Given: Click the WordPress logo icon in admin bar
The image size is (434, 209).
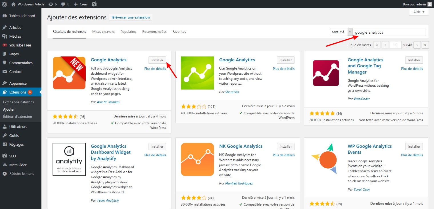Looking at the screenshot, I should coord(5,4).
